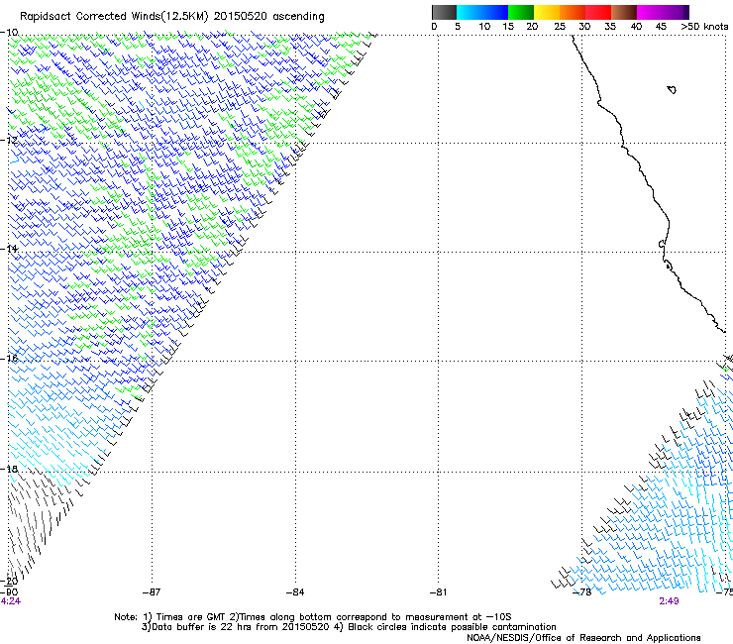Click the -81 longitude axis label

[438, 592]
